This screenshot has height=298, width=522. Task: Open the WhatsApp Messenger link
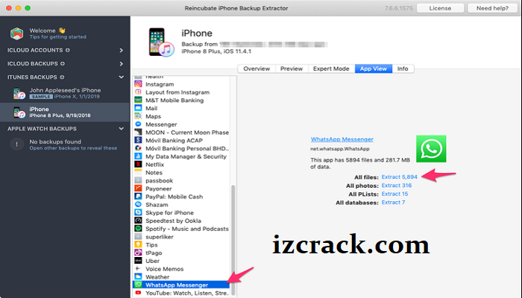coord(342,139)
